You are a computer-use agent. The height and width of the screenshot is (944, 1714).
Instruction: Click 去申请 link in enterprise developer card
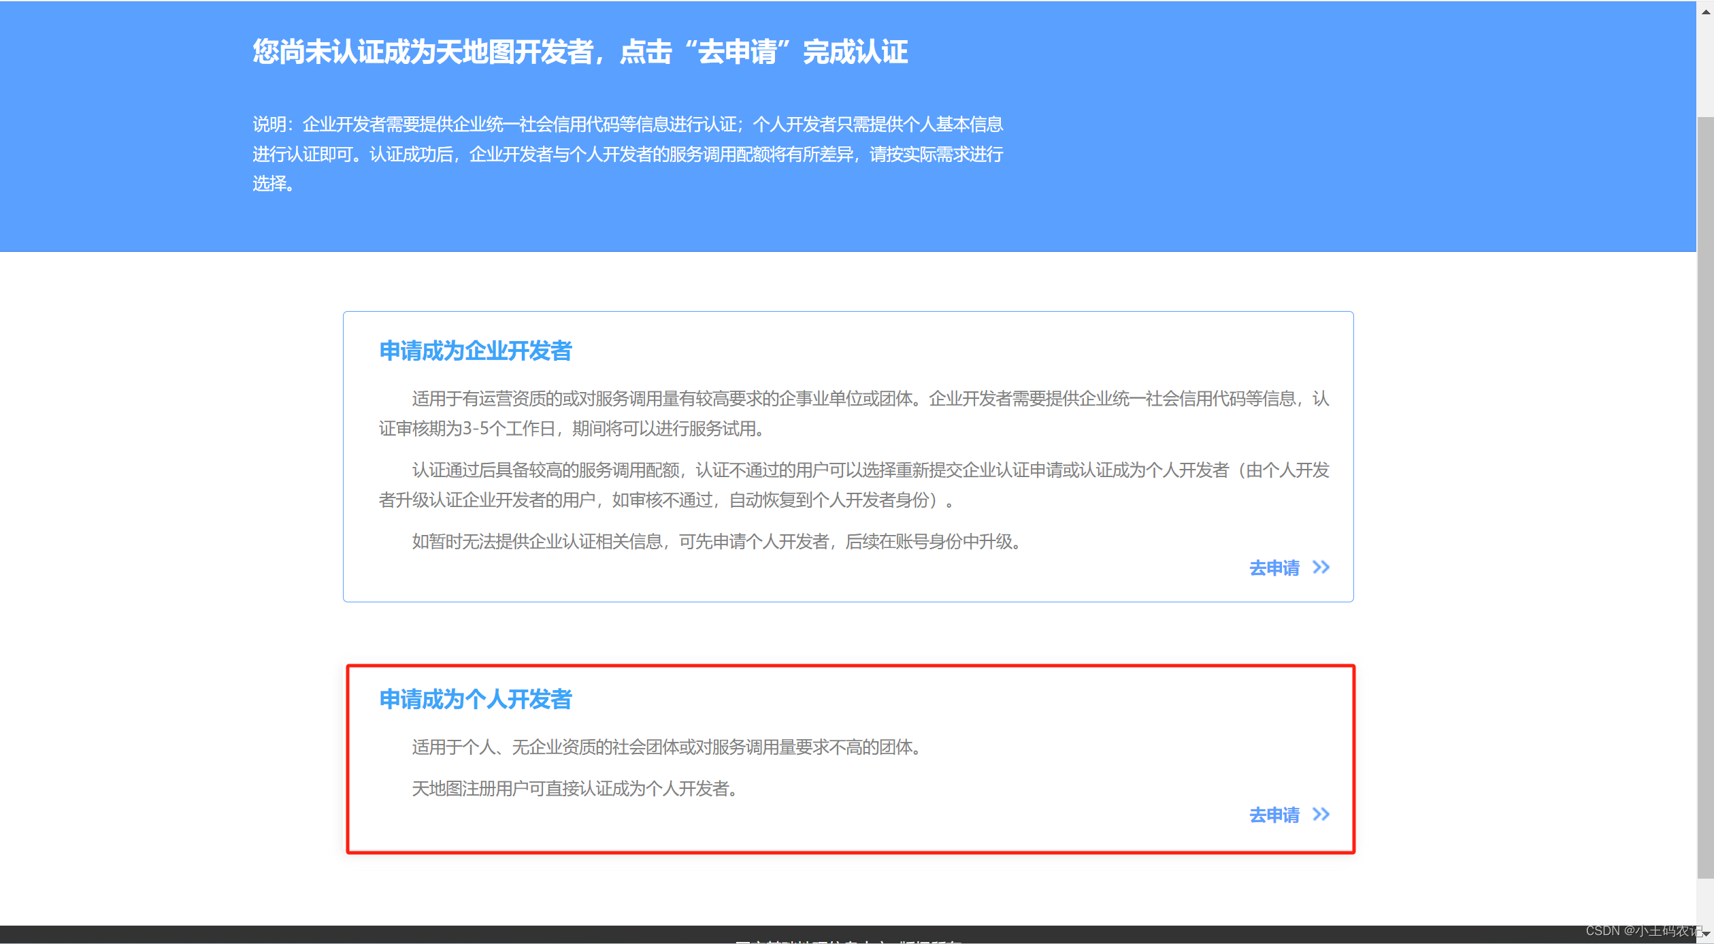click(x=1274, y=568)
